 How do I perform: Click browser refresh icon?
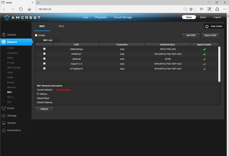[x=21, y=9]
